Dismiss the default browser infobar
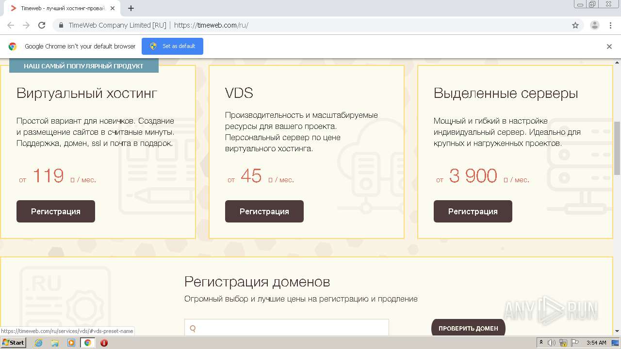Image resolution: width=621 pixels, height=349 pixels. 609,47
